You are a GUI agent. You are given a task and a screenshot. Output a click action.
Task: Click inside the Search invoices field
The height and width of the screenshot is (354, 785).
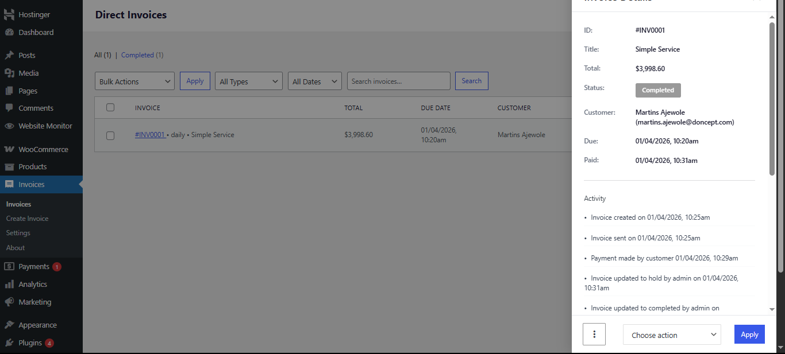[x=398, y=81]
